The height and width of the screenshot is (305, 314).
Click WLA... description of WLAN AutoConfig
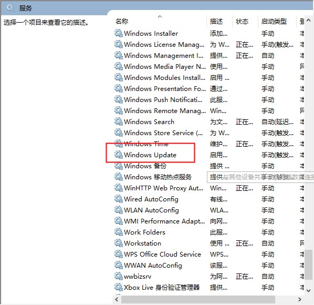[219, 210]
